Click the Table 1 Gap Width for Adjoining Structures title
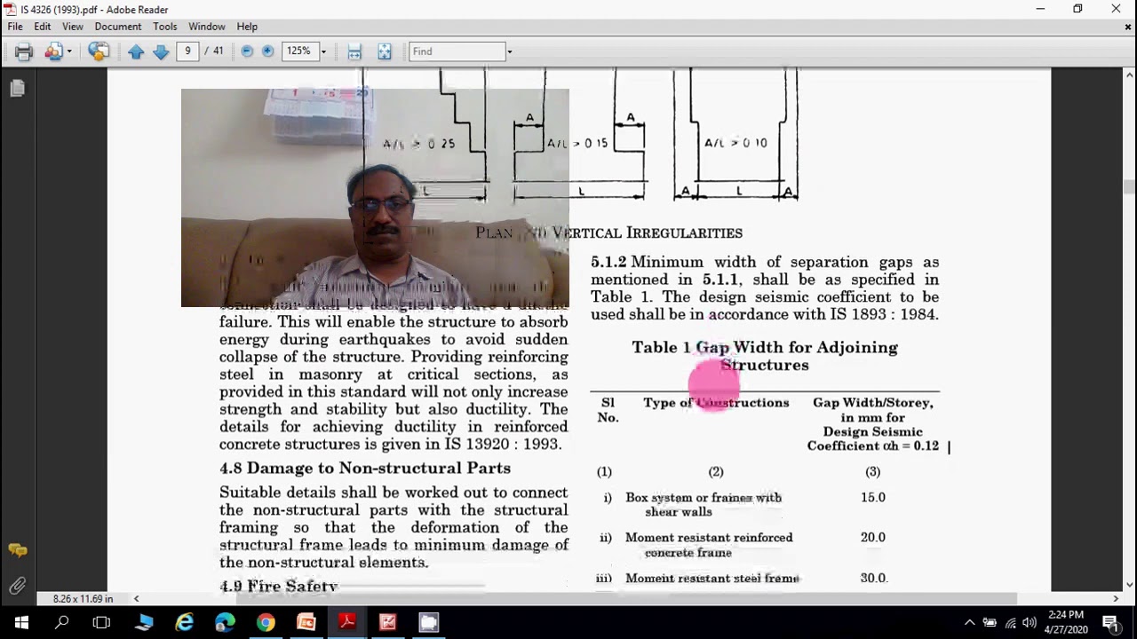This screenshot has height=639, width=1137. coord(765,356)
